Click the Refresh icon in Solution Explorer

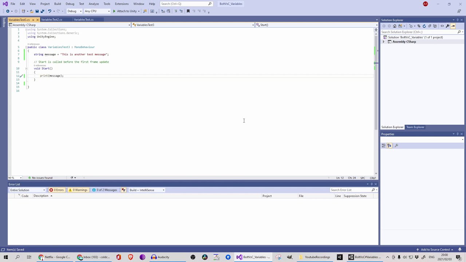[x=424, y=26]
